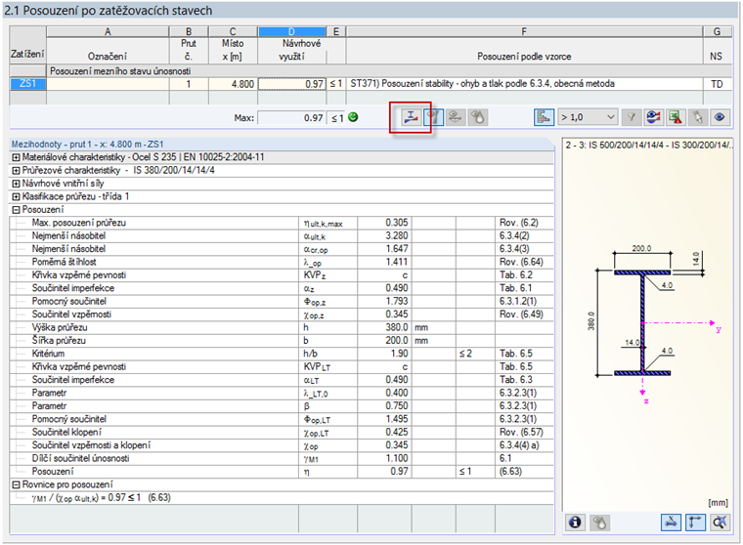The image size is (743, 545).
Task: Click the eye-and-drop icon below cross-section
Action: pos(600,523)
